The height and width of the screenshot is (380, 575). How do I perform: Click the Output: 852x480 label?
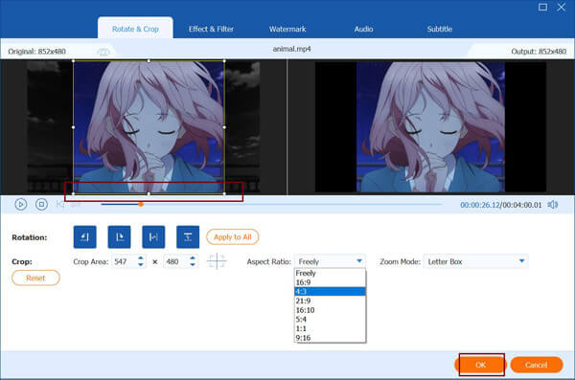click(539, 52)
